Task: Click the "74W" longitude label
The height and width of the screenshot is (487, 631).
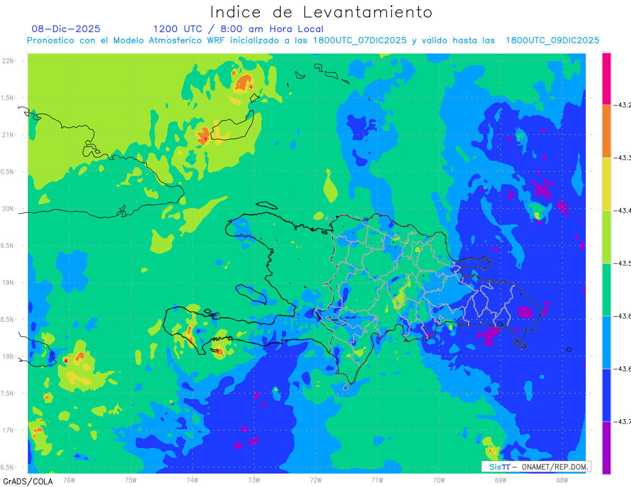Action: 192,480
